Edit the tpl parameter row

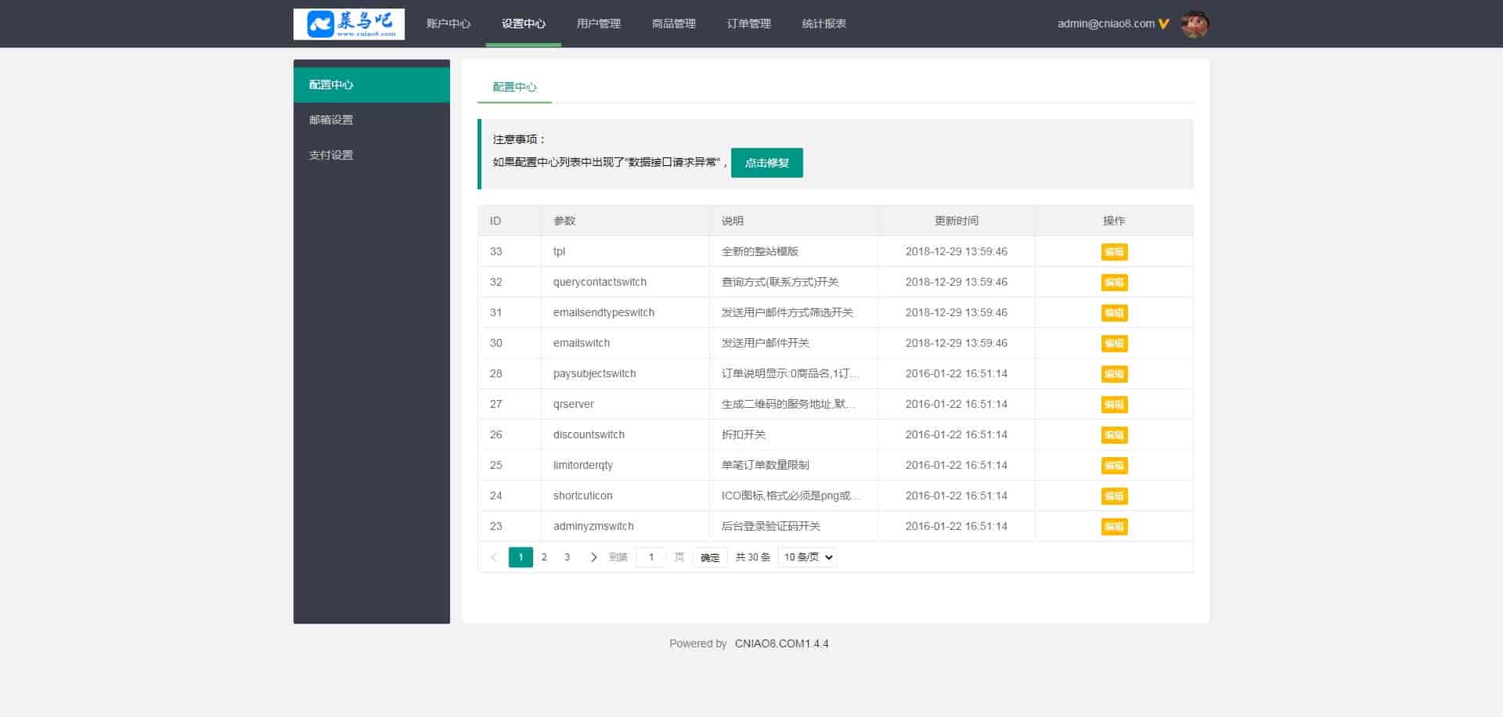click(1113, 252)
